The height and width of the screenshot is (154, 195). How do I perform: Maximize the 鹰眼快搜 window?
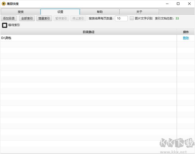pos(178,4)
